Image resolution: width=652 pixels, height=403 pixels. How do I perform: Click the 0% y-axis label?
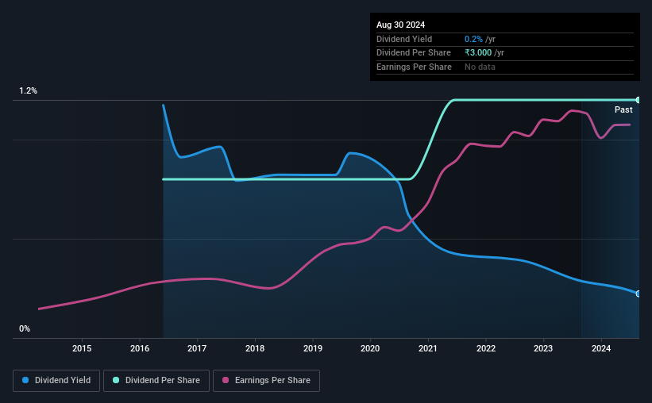pos(25,328)
